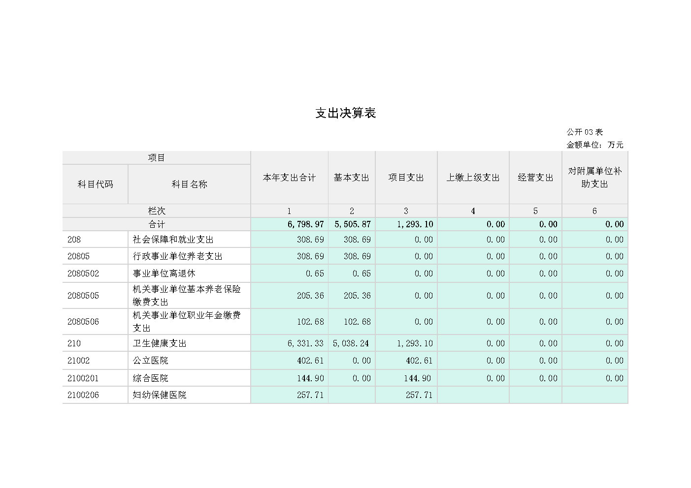The height and width of the screenshot is (488, 691).
Task: Click the 本年支出合计 column header
Action: click(x=289, y=178)
